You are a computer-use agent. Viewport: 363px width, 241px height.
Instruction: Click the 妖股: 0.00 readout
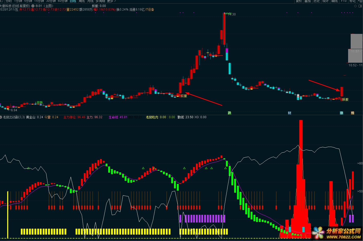tap(99, 6)
